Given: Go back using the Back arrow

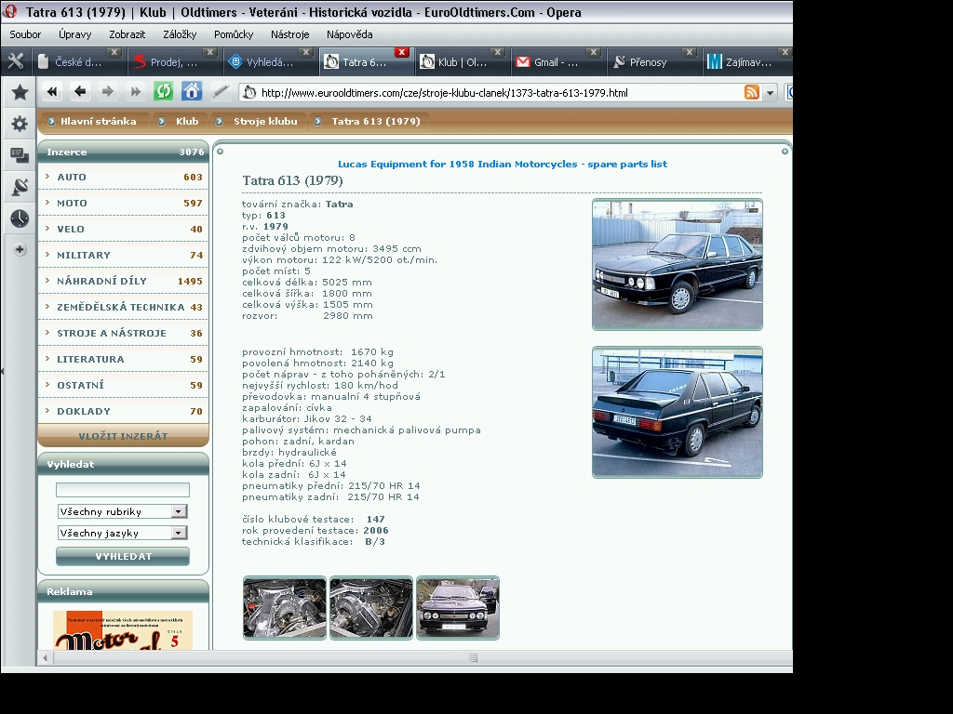Looking at the screenshot, I should (x=80, y=91).
